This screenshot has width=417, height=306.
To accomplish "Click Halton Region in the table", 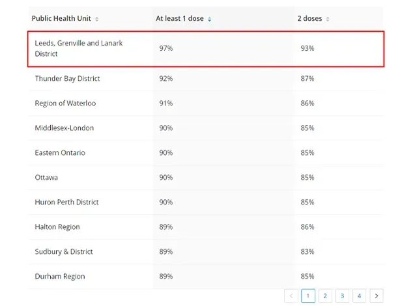I will click(57, 227).
